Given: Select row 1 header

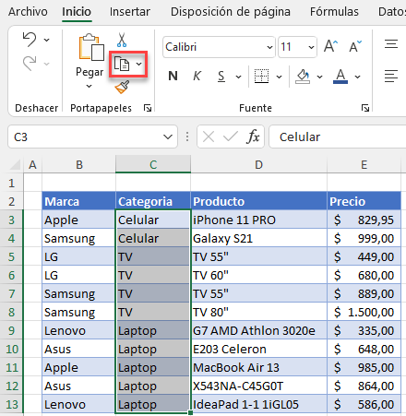Looking at the screenshot, I should [12, 184].
